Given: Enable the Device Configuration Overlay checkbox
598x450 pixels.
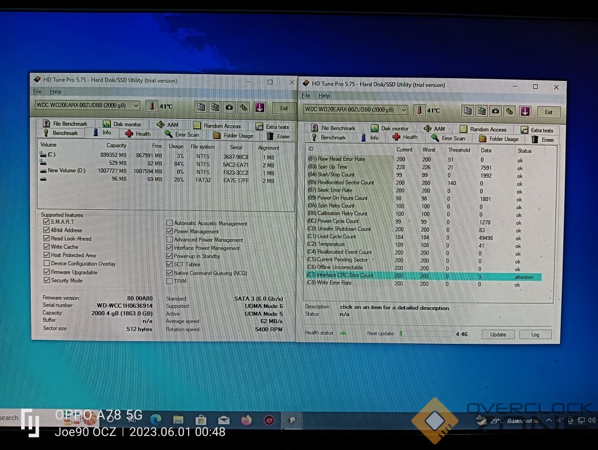Looking at the screenshot, I should coord(47,263).
